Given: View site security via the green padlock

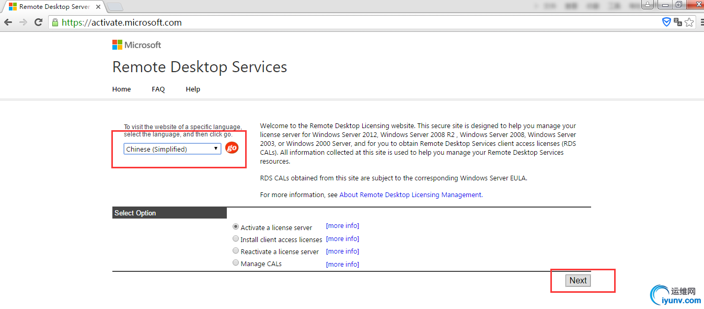Looking at the screenshot, I should [x=55, y=22].
